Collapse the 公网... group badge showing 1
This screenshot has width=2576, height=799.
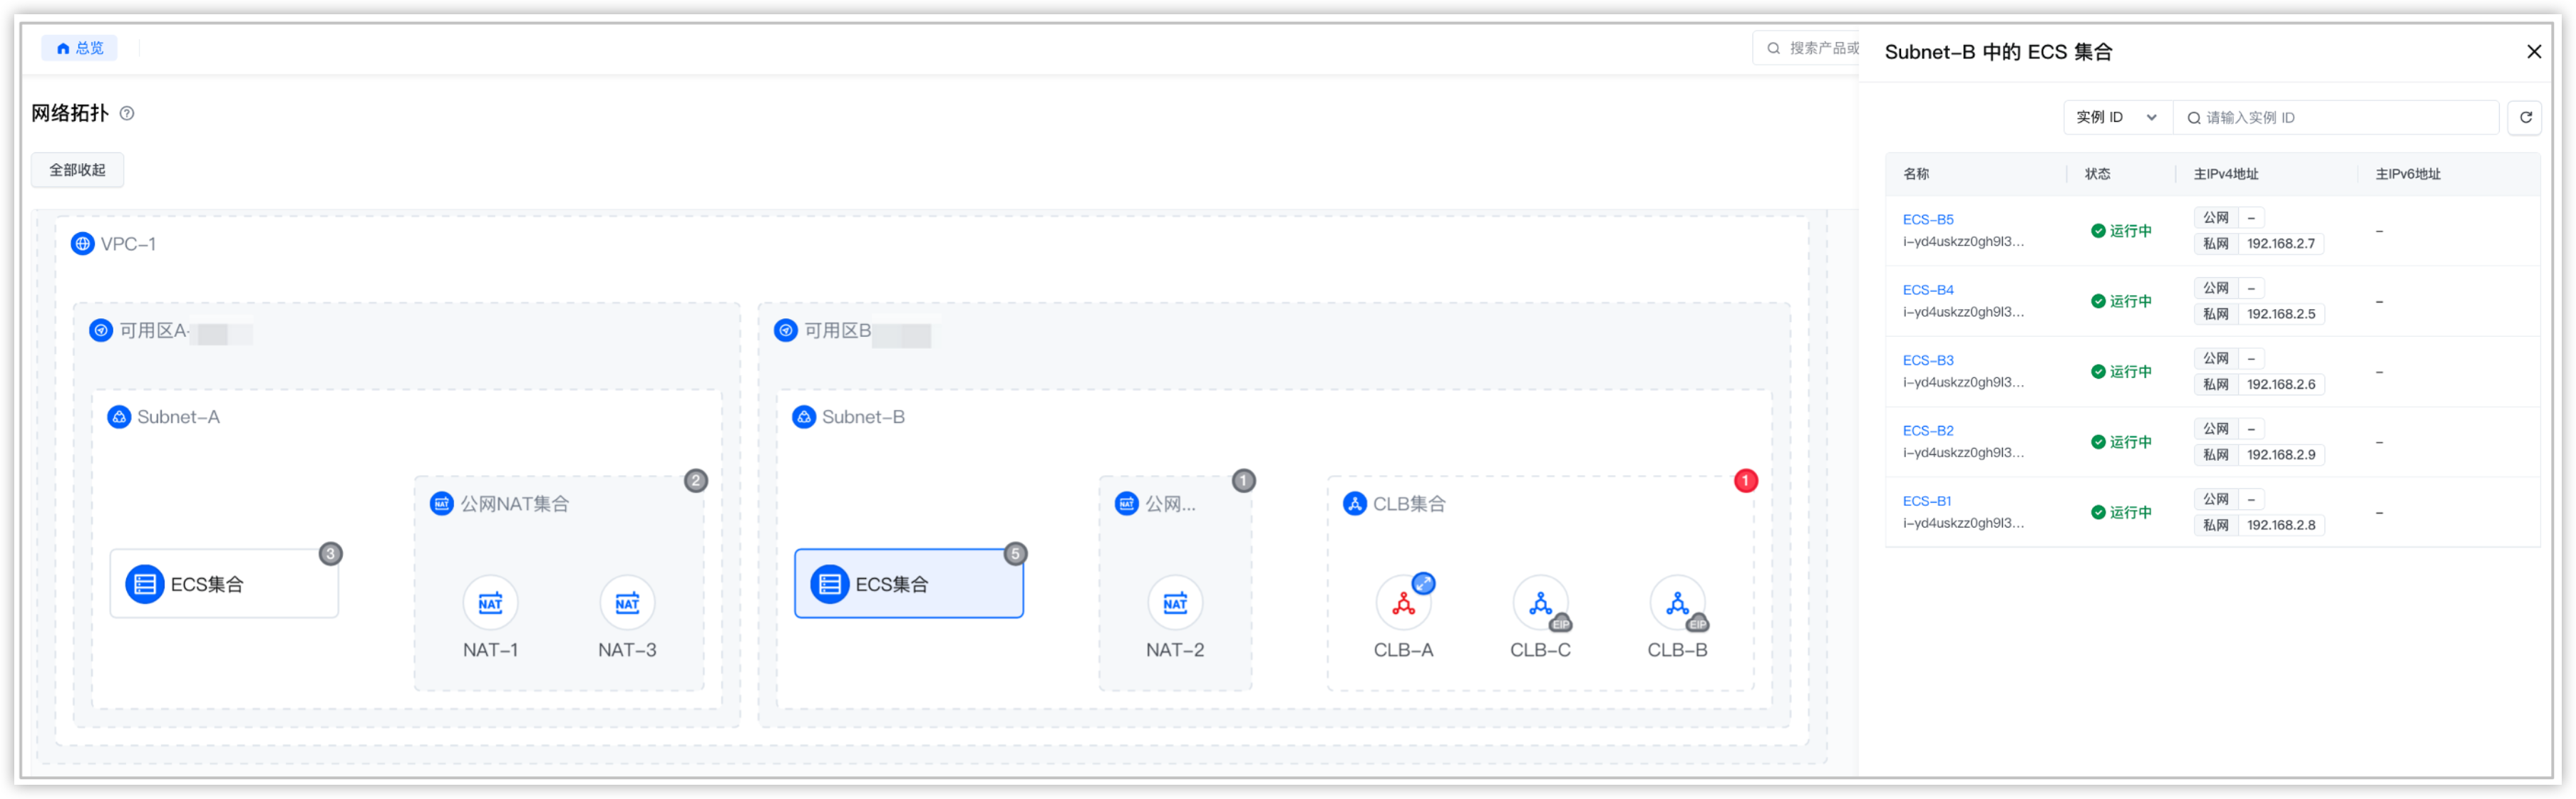point(1243,481)
